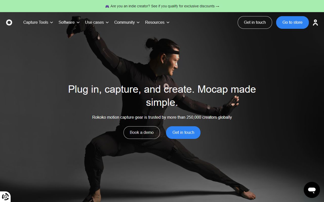Open the Resources menu item
Viewport: 324px width, 202px height.
point(157,22)
